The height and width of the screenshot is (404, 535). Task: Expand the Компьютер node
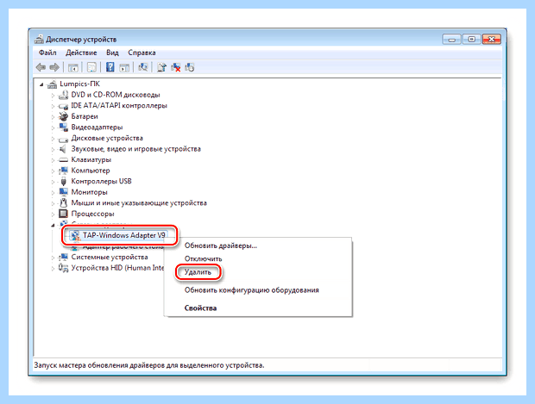click(x=53, y=171)
